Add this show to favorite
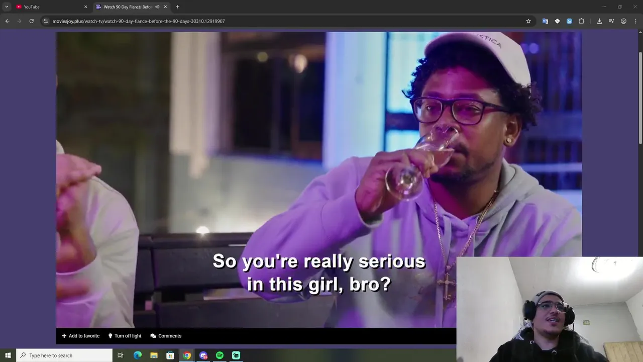 [80, 336]
